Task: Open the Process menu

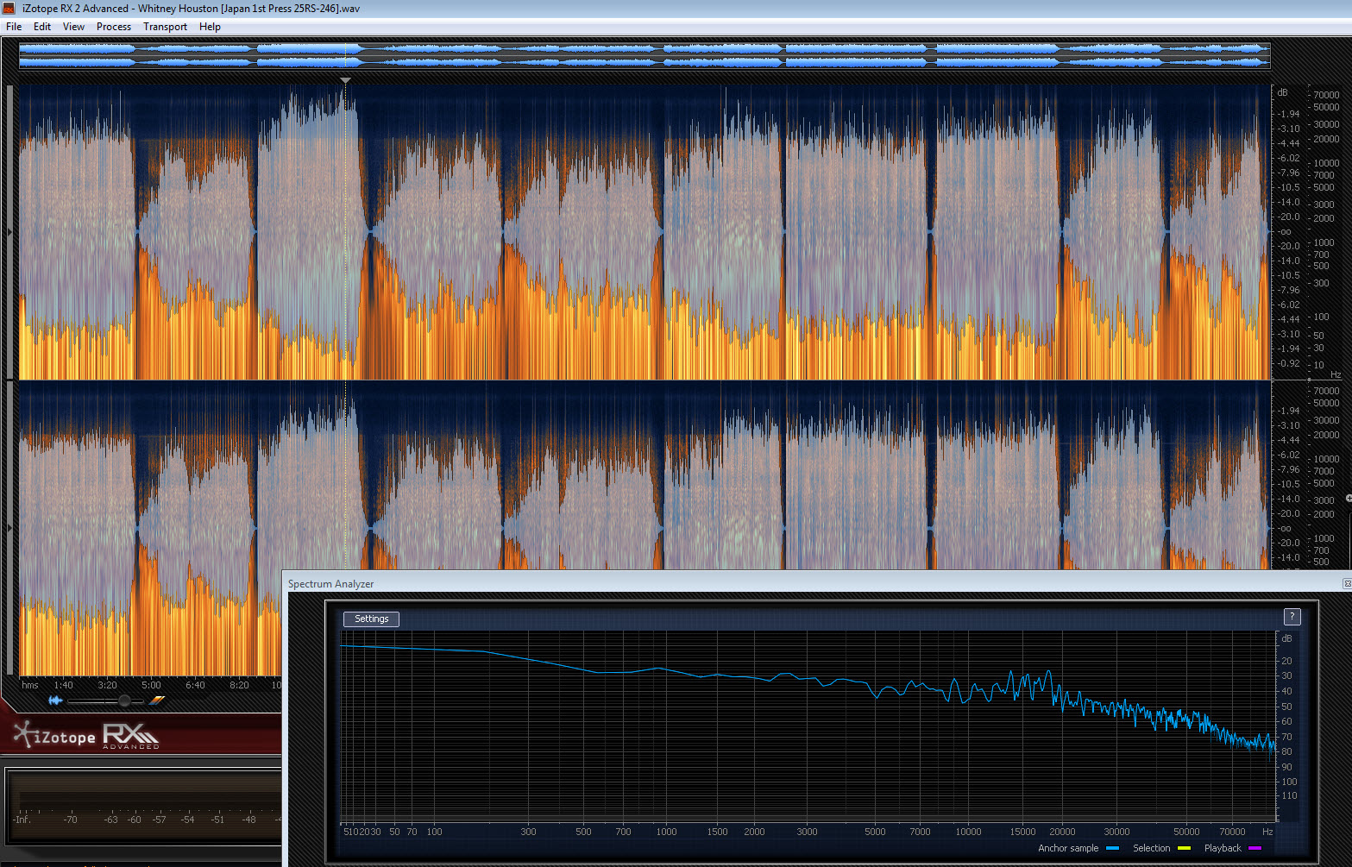Action: click(114, 27)
